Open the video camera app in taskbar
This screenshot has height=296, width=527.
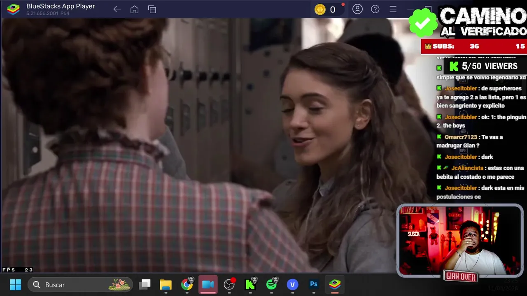coord(208,284)
